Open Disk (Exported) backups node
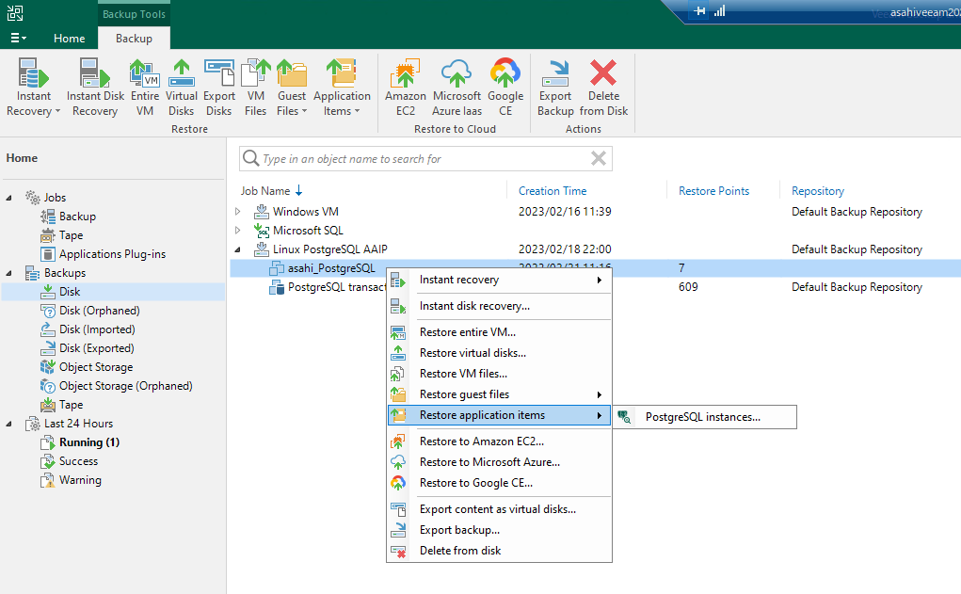 (96, 348)
